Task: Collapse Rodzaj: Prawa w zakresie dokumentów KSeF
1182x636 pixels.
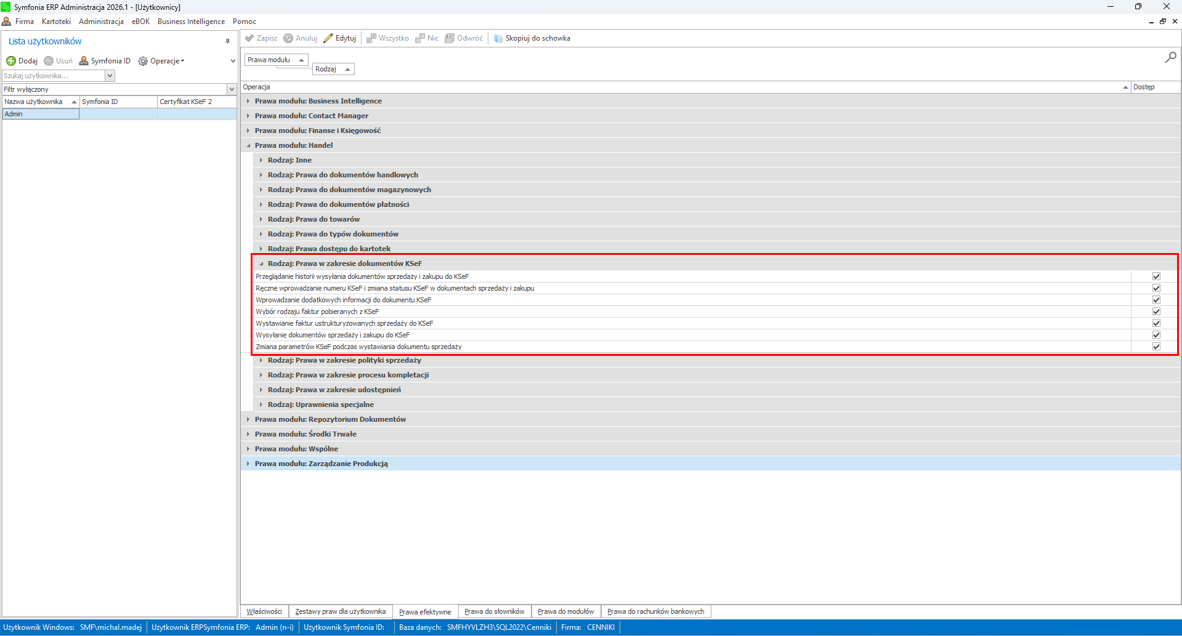Action: (x=261, y=264)
